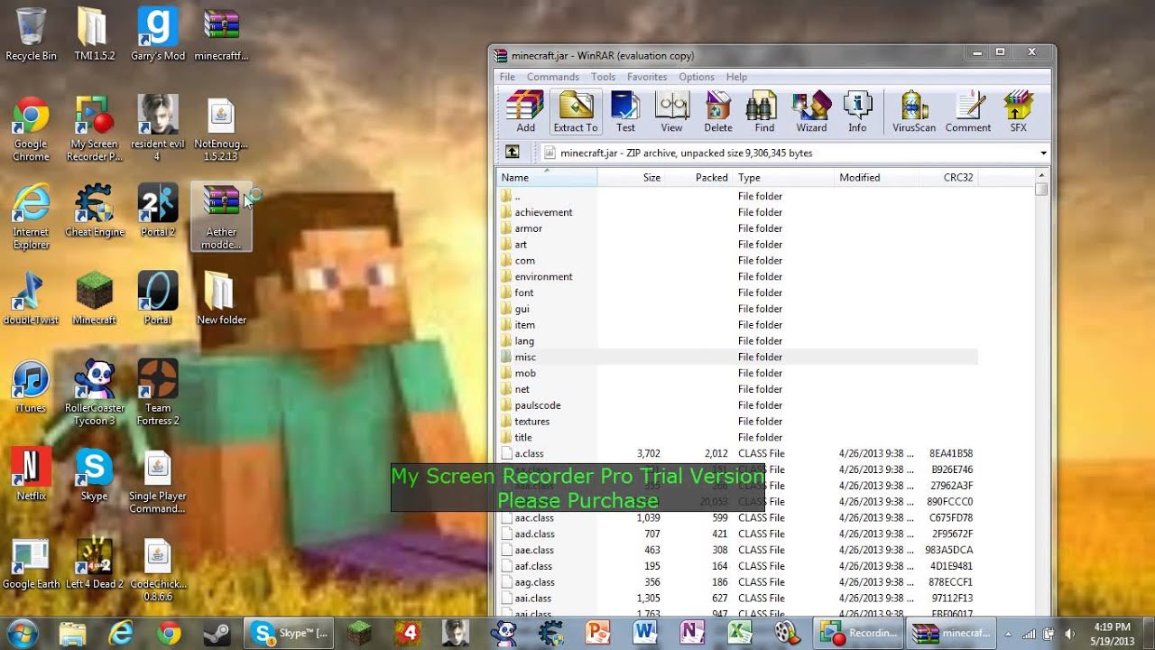Image resolution: width=1155 pixels, height=650 pixels.
Task: Click the Test archive icon
Action: click(625, 112)
